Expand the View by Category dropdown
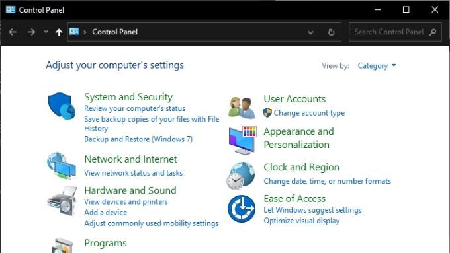This screenshot has height=253, width=450. pos(377,66)
